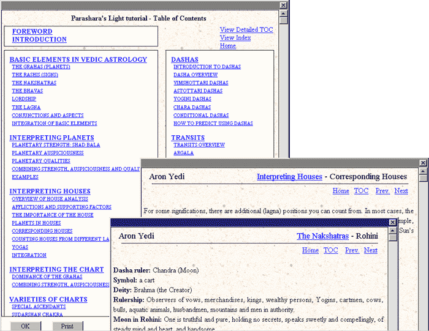This screenshot has height=331, width=429.
Task: Open The Bhavas chapter
Action: tap(28, 91)
